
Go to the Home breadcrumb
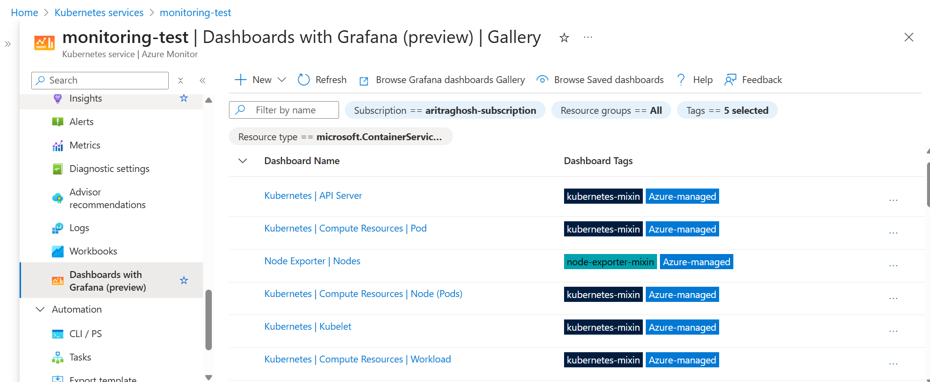[x=24, y=13]
